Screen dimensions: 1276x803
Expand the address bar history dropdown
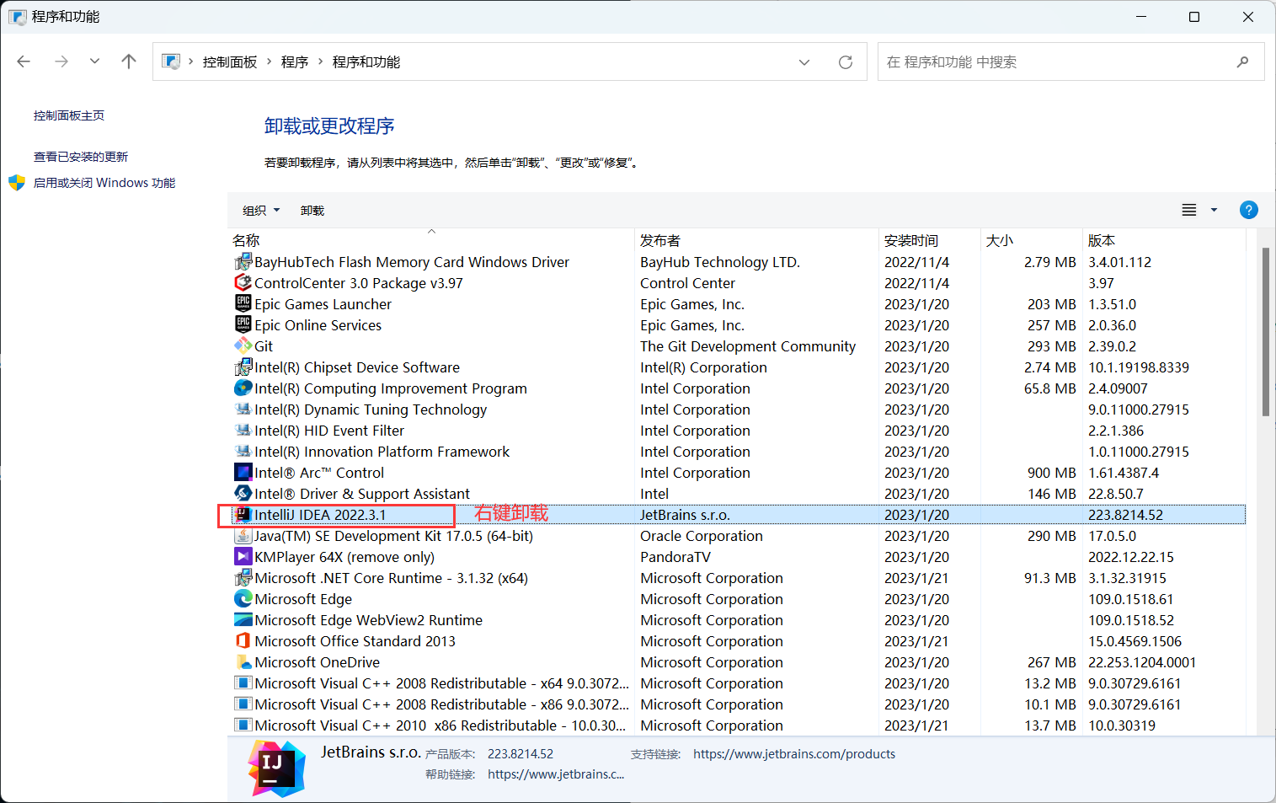(x=804, y=62)
